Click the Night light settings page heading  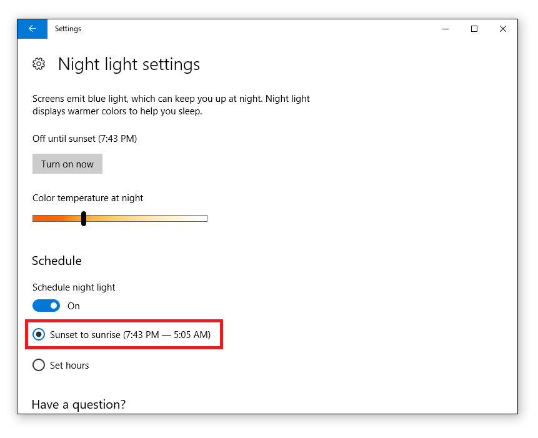(129, 64)
